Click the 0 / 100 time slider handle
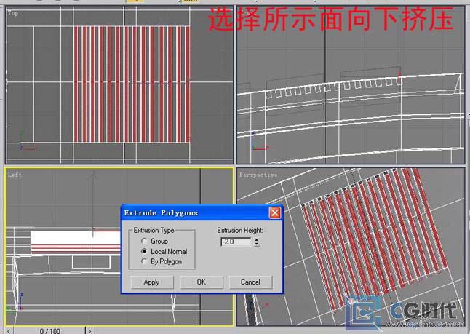 pyautogui.click(x=49, y=331)
